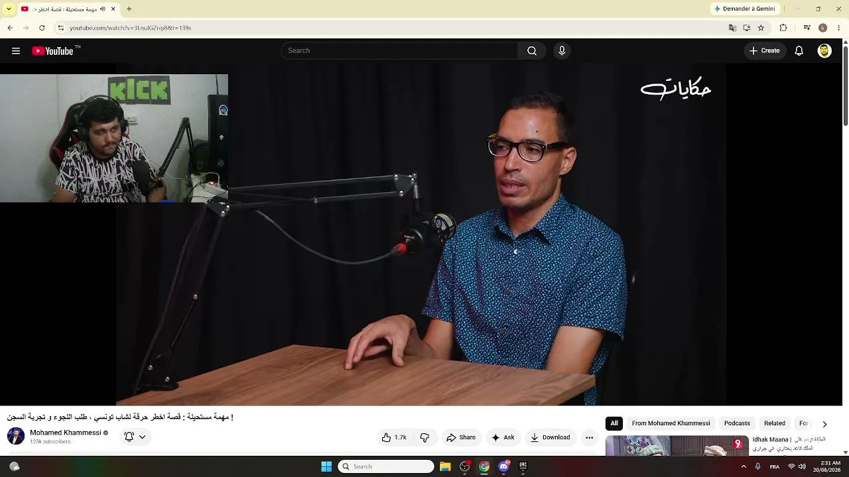Viewport: 849px width, 477px height.
Task: Open YouTube notifications bell
Action: click(799, 51)
